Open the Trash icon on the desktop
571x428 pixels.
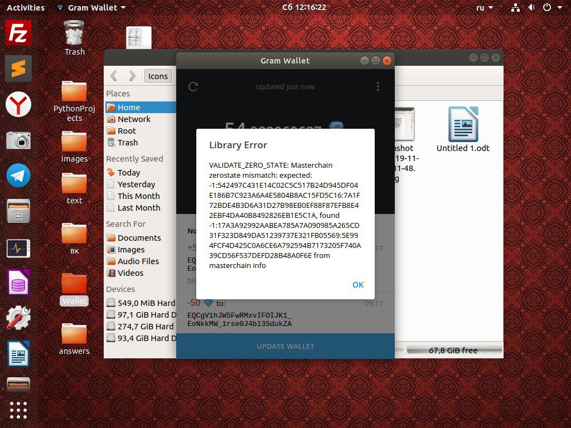pos(74,38)
